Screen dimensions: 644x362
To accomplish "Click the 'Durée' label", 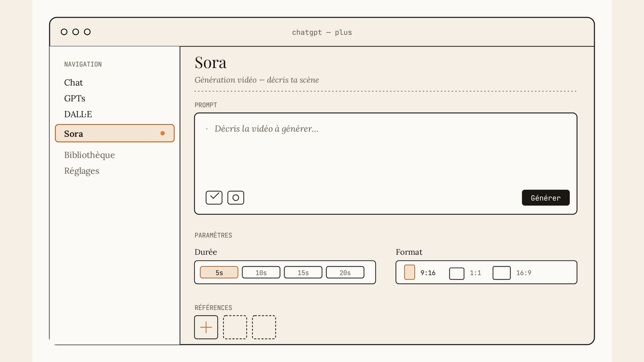I will [206, 252].
